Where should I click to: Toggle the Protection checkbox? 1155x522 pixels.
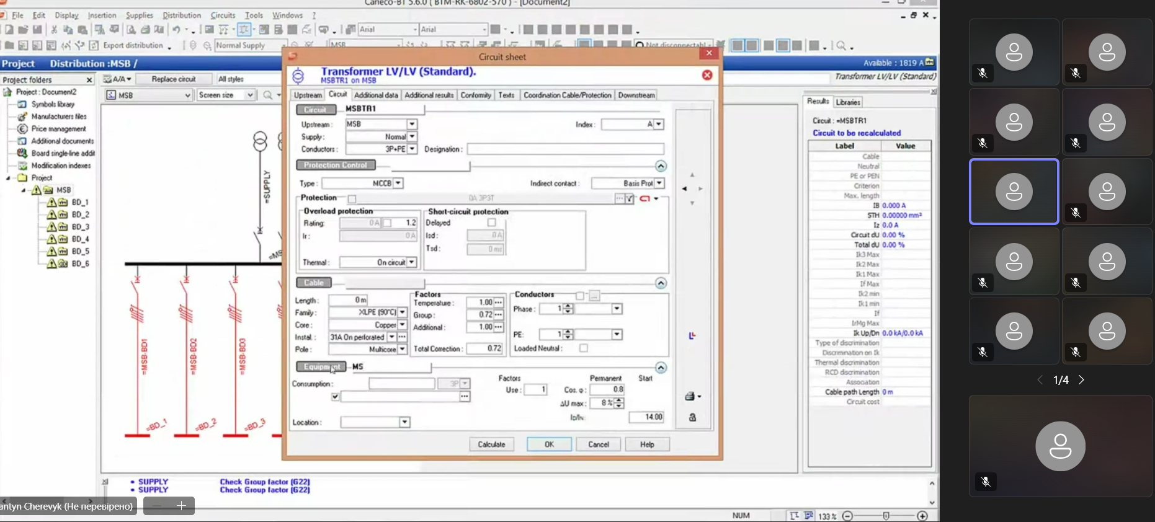click(x=352, y=199)
